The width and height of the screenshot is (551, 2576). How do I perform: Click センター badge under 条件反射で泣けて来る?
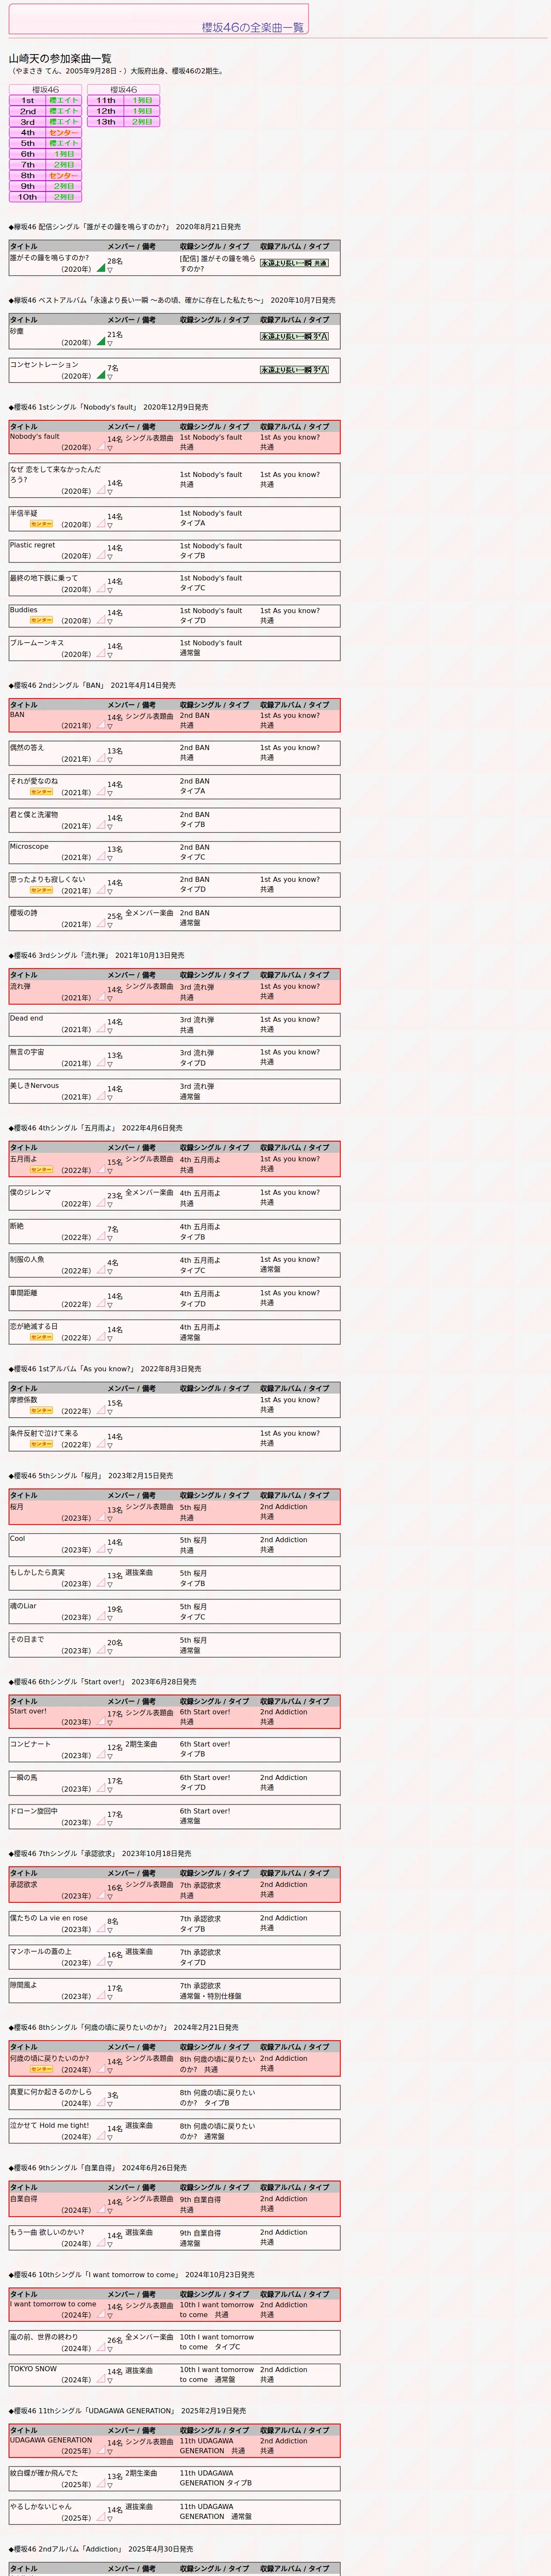click(42, 1444)
